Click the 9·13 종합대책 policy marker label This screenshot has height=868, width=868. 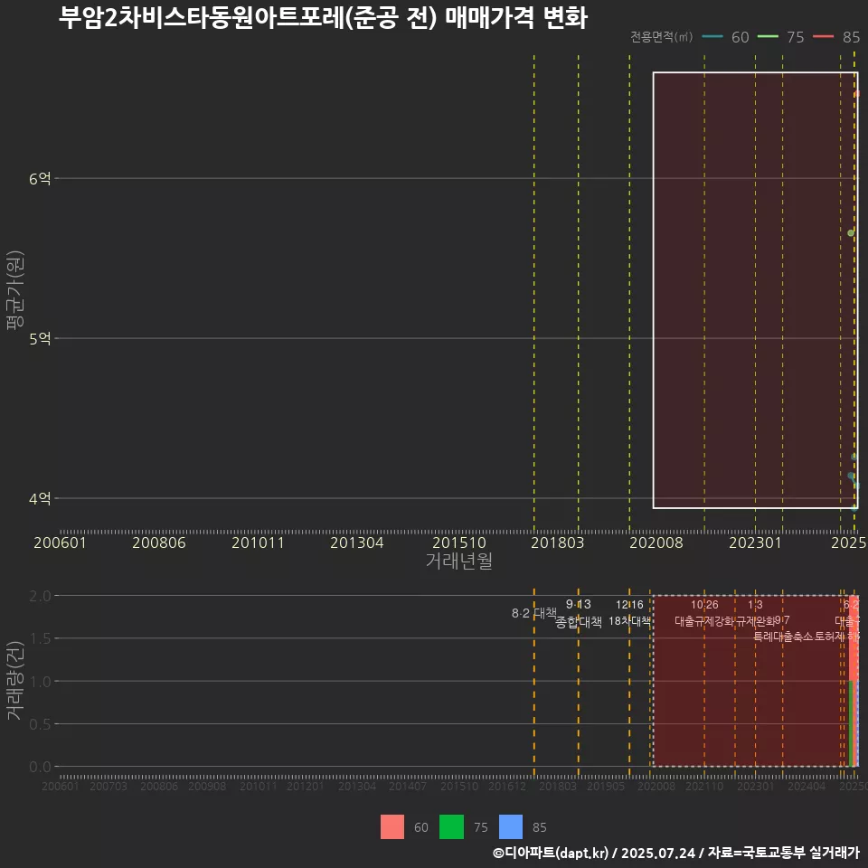pyautogui.click(x=579, y=613)
